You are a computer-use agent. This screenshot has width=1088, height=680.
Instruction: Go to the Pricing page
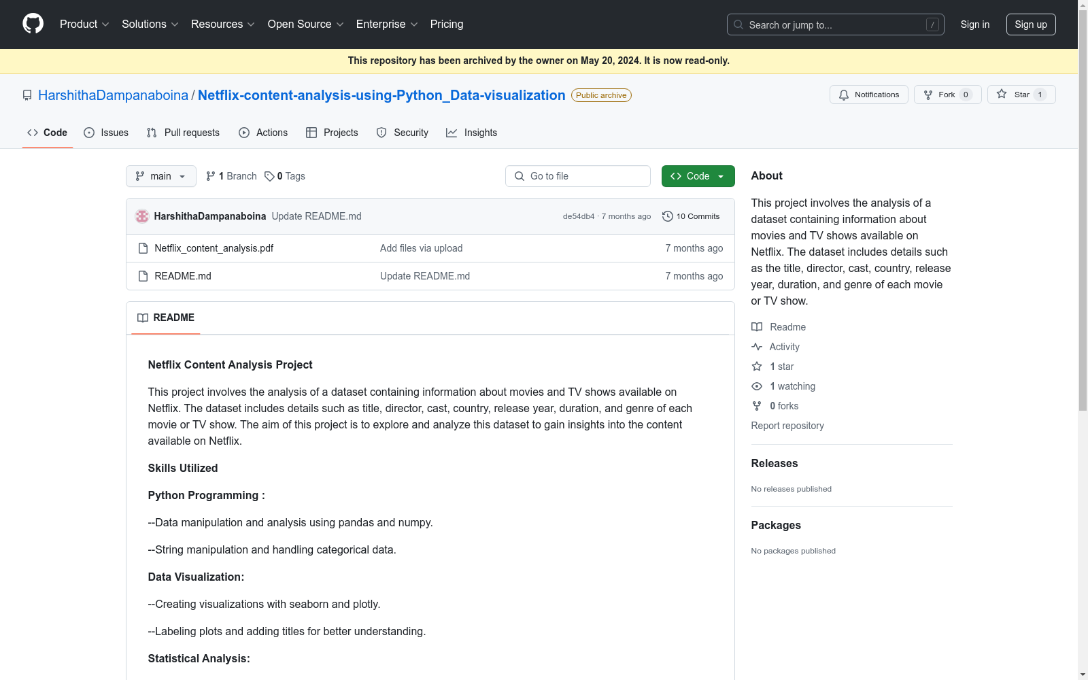pyautogui.click(x=447, y=24)
